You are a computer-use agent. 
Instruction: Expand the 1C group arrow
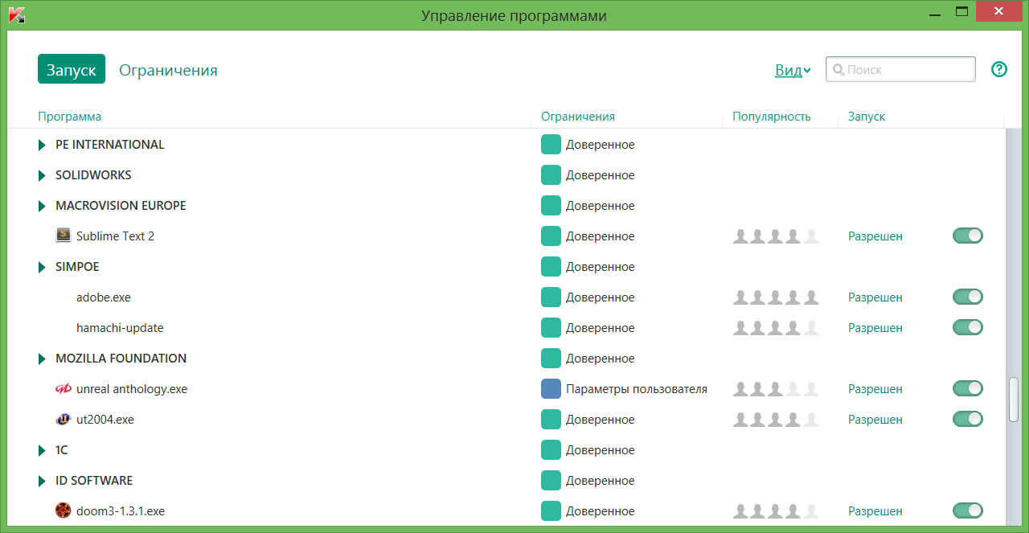click(x=42, y=450)
